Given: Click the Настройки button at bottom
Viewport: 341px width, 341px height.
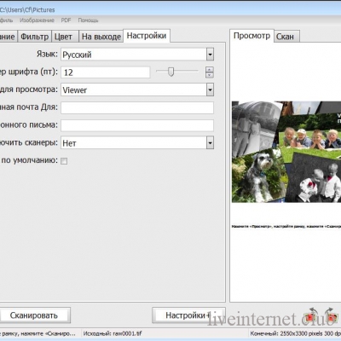Looking at the screenshot, I should [x=188, y=315].
